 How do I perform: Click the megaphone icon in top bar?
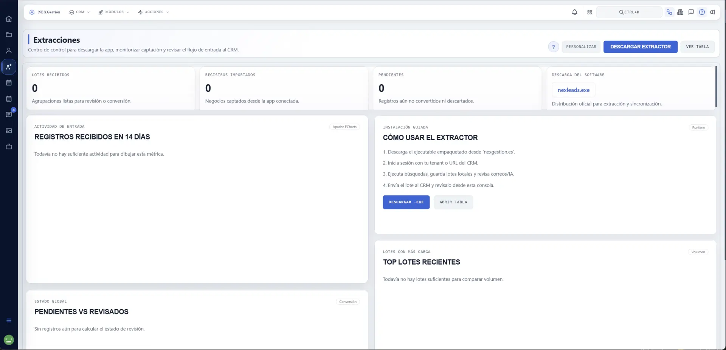pos(712,12)
